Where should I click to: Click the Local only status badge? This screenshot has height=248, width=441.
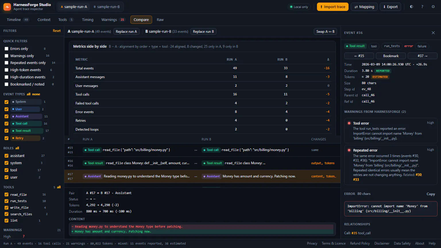click(x=299, y=7)
